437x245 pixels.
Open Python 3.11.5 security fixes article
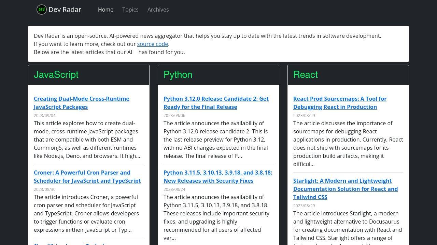pyautogui.click(x=218, y=177)
